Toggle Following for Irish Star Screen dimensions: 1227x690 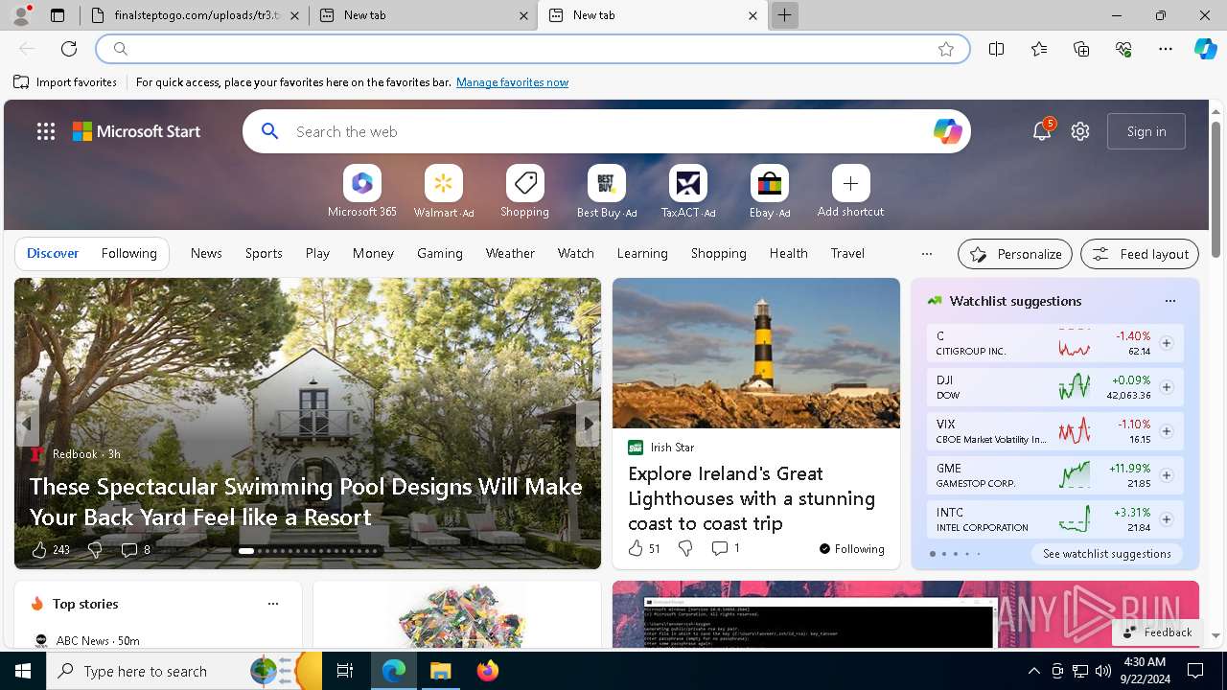point(851,549)
